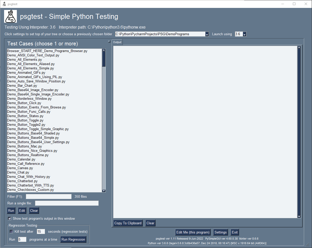Select Demo_Bar_Chart.py in test list
Viewport: 312px width, 248px height.
(x=22, y=86)
